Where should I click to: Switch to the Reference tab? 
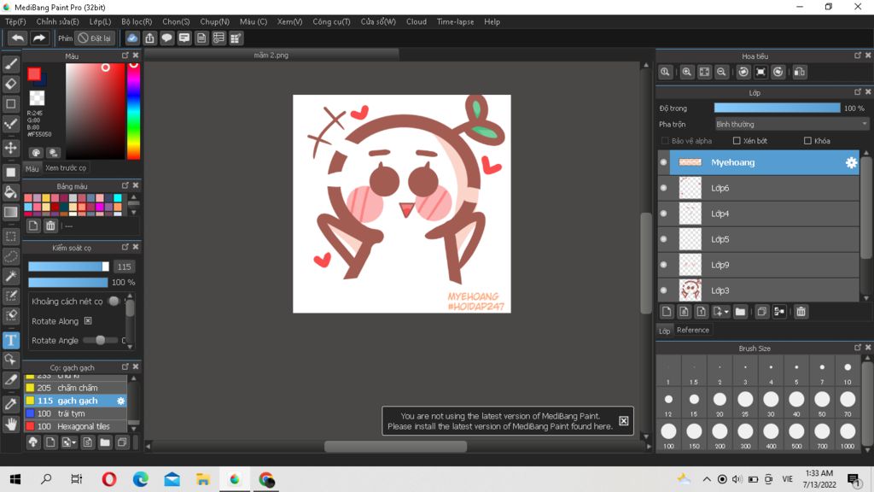tap(693, 331)
